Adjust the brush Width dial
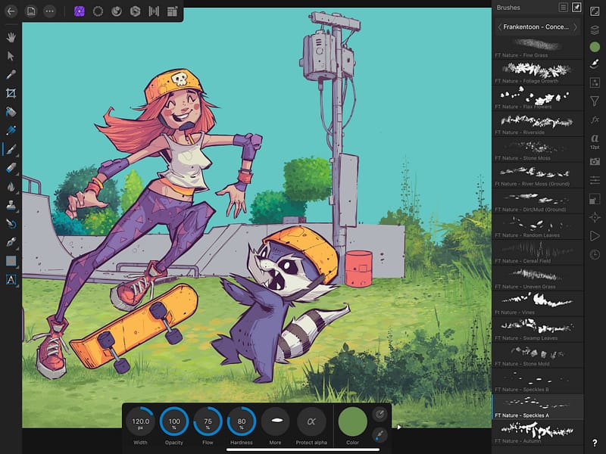 click(x=140, y=421)
